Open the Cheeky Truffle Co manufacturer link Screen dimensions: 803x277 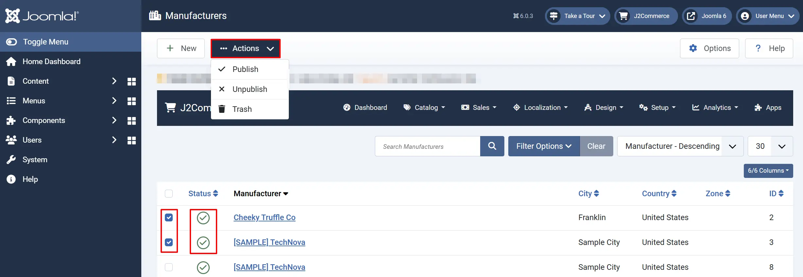[264, 217]
